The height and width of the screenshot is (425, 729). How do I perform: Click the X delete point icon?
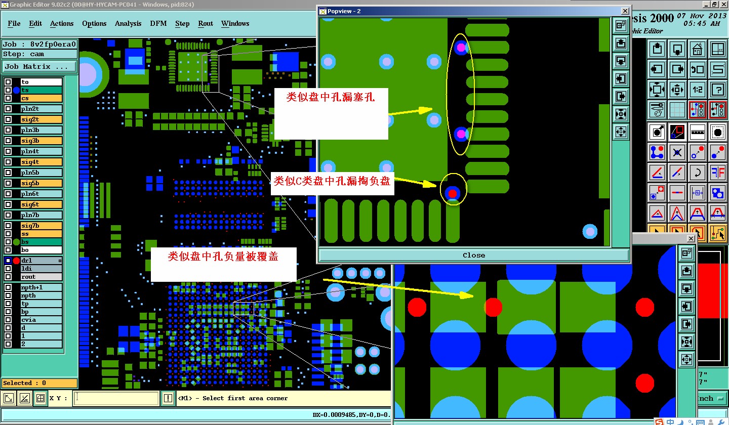tap(677, 152)
